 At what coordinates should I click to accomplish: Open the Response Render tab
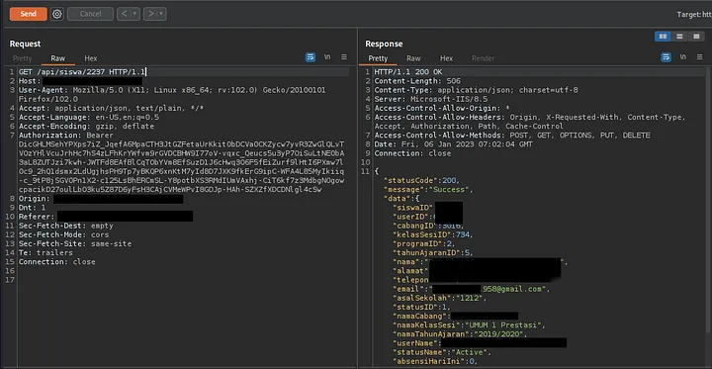pos(484,58)
